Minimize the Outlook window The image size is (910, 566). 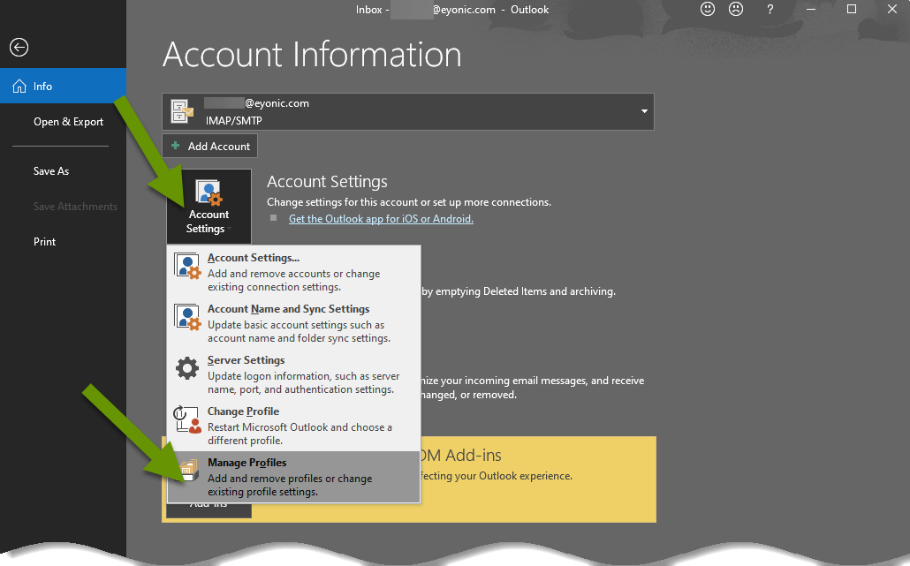(811, 10)
